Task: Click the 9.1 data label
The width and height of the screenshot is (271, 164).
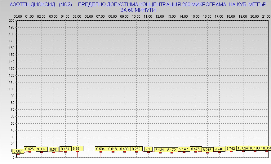Action: tap(148, 149)
